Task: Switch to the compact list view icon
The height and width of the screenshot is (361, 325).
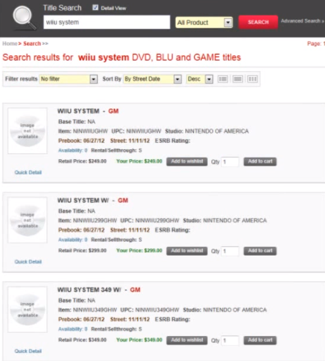Action: click(237, 79)
